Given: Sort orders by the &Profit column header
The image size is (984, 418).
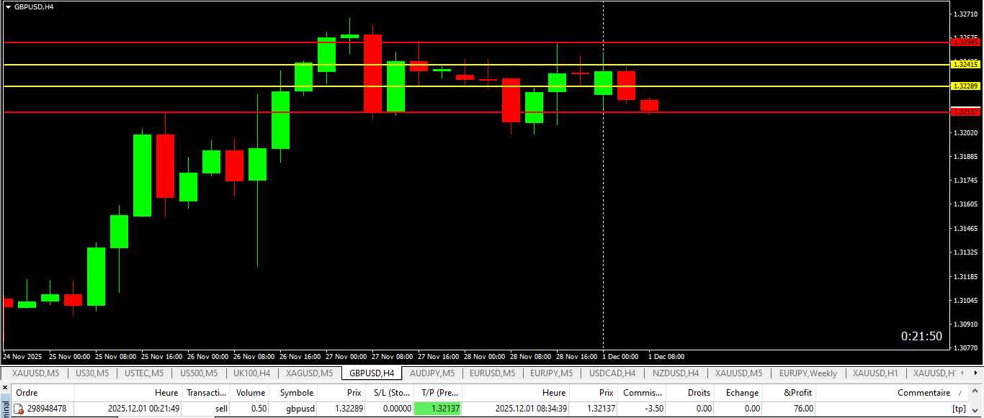Looking at the screenshot, I should 790,393.
